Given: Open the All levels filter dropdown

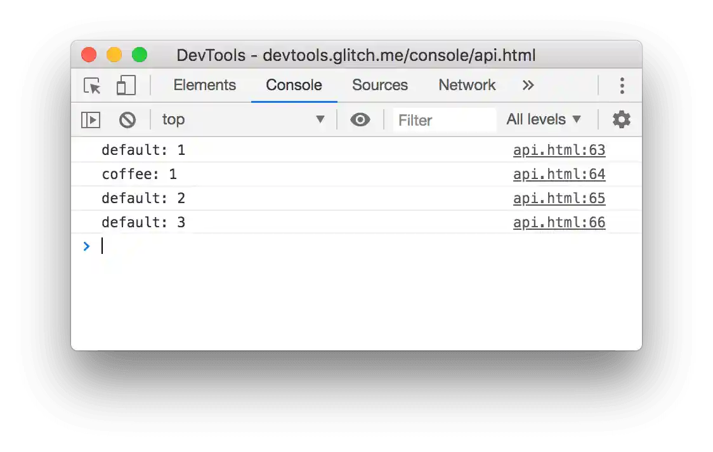Looking at the screenshot, I should coord(544,119).
